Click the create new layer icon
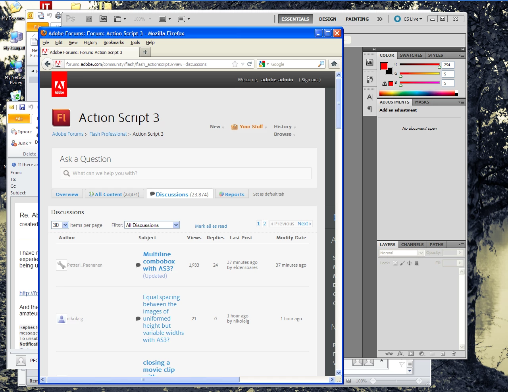Viewport: 508px width, 392px height. (443, 354)
